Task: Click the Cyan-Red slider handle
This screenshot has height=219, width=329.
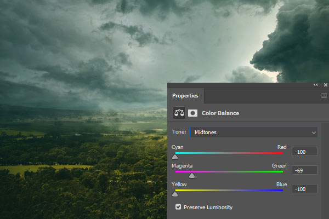Action: tap(175, 157)
